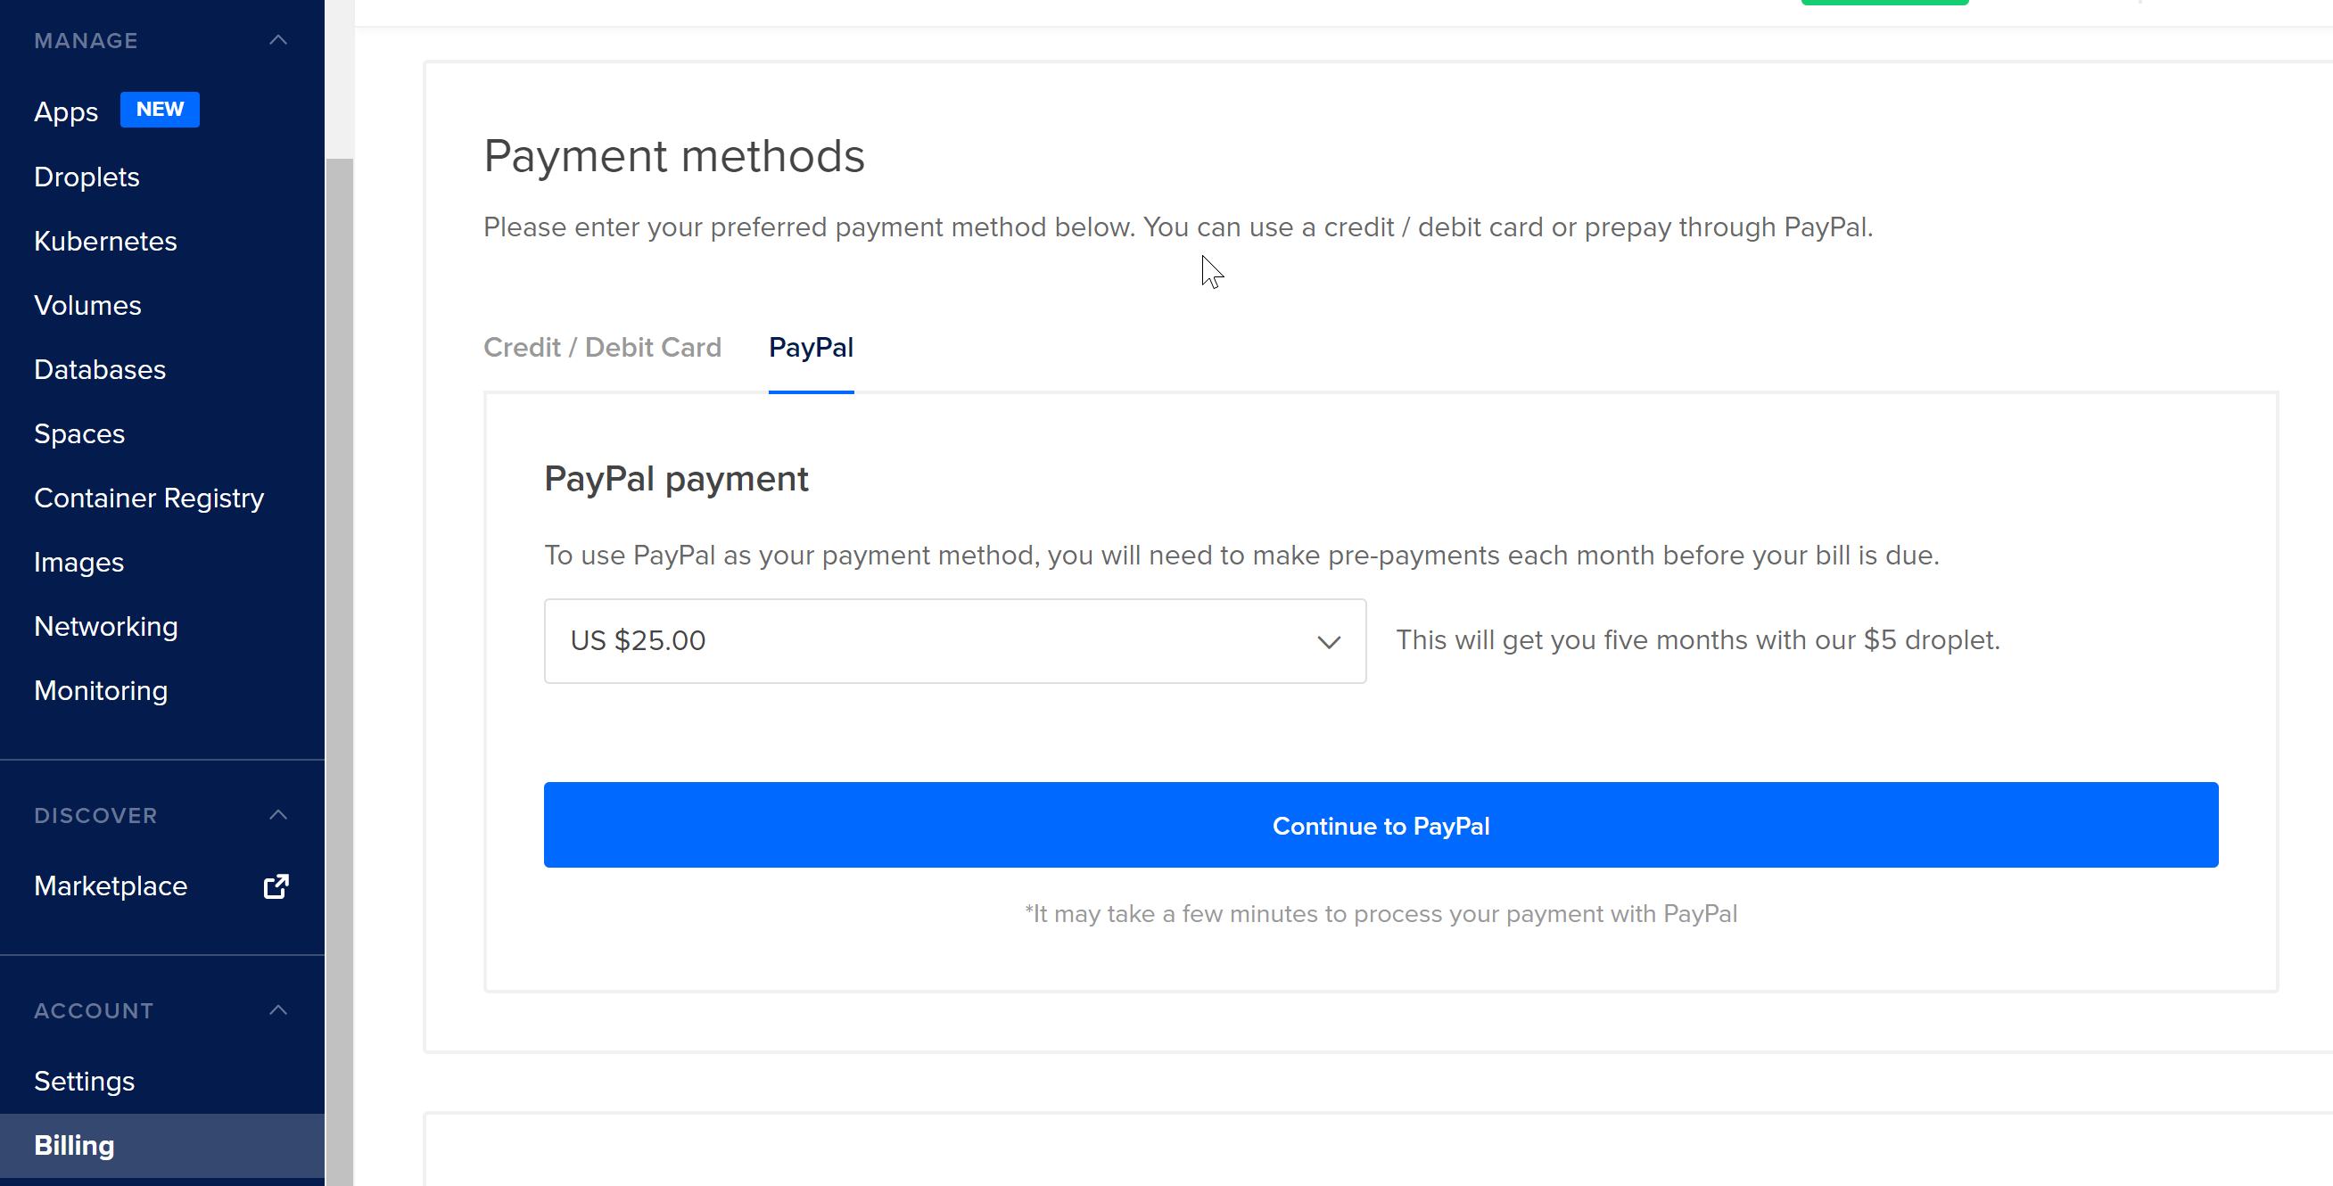Go to Networking section

[x=106, y=627]
